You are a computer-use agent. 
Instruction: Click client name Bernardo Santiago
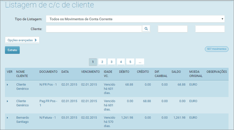pos(23,120)
